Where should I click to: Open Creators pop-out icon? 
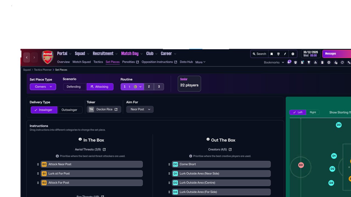point(230,149)
